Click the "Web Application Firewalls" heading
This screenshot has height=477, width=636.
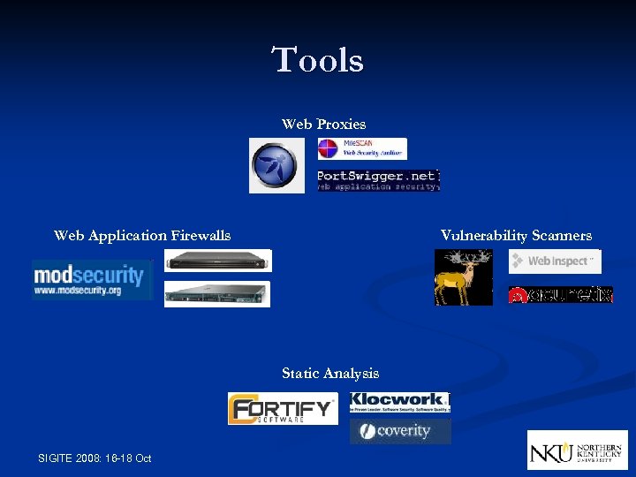coord(142,236)
